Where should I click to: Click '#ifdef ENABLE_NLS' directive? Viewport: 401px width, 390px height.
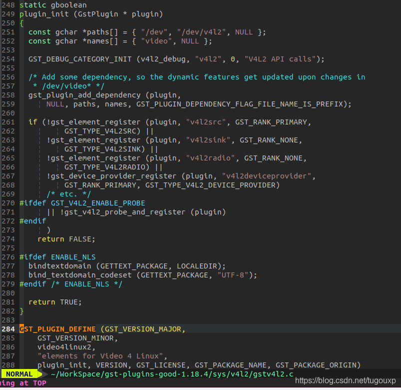click(57, 257)
